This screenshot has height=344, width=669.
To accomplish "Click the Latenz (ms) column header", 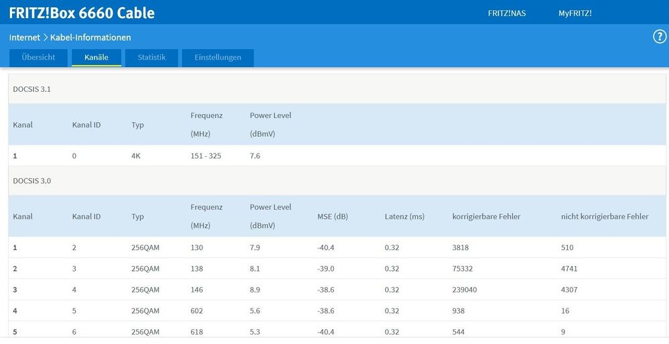I will pyautogui.click(x=404, y=217).
